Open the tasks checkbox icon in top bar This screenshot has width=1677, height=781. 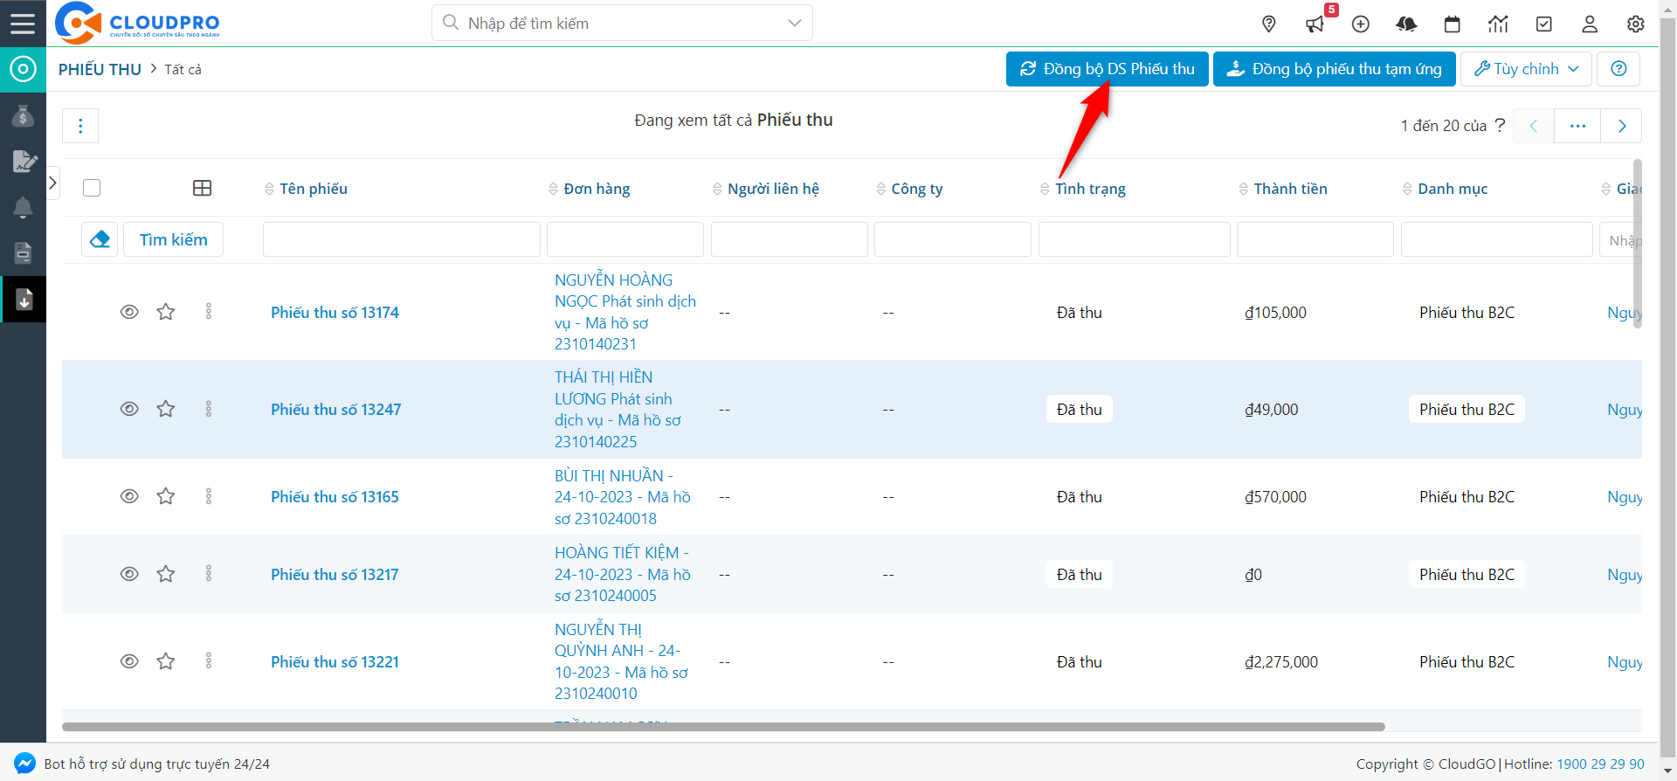(x=1544, y=24)
